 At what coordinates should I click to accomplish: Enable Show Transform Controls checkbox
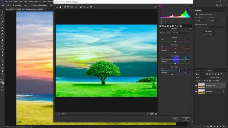pos(32,5)
